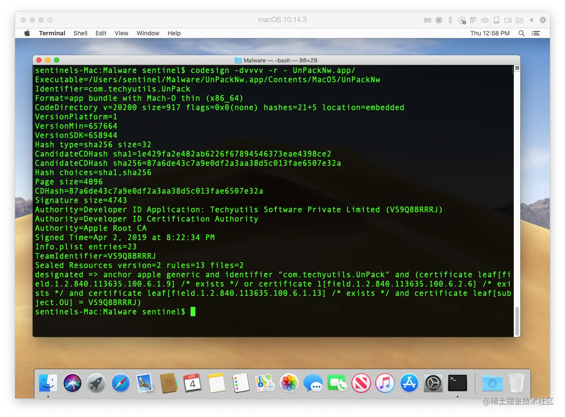565x417 pixels.
Task: Click the 'Identifier=com.techyutils.UnPack' line
Action: click(x=113, y=89)
